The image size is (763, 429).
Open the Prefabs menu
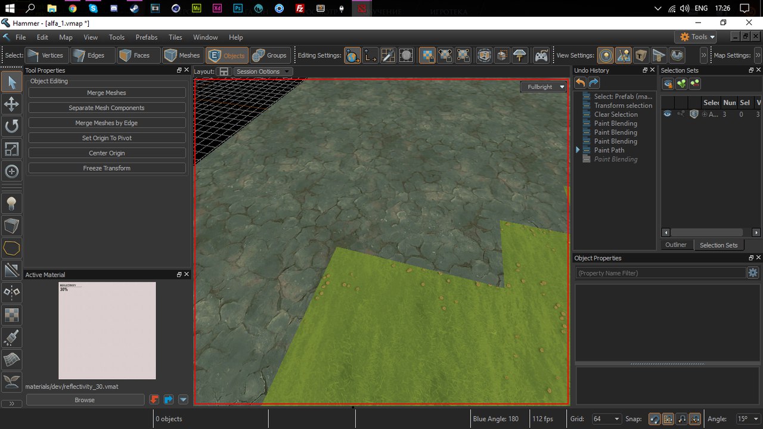coord(147,37)
